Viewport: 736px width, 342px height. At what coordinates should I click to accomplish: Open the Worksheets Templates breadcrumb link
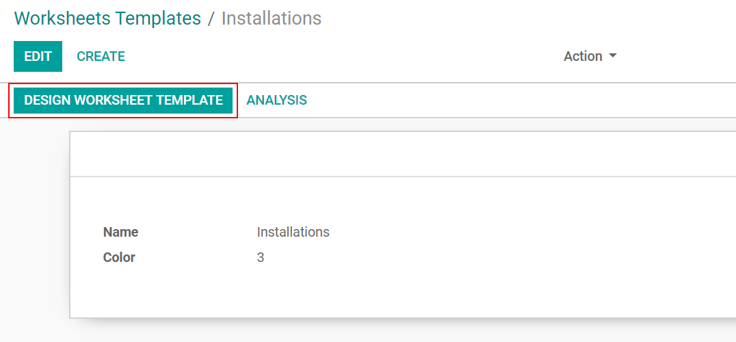click(x=107, y=18)
